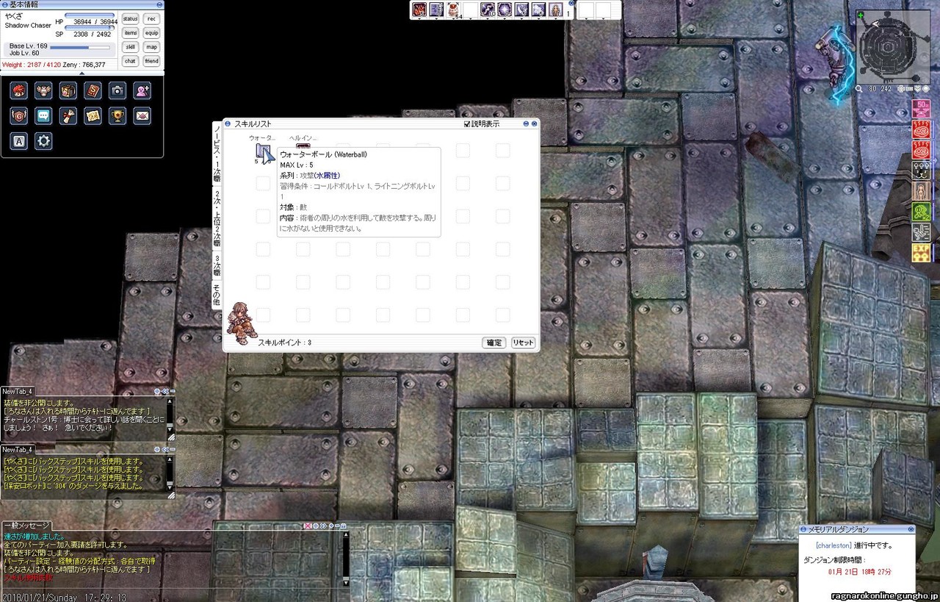Click the 50% weight status buff icon
The height and width of the screenshot is (602, 940).
pyautogui.click(x=921, y=109)
